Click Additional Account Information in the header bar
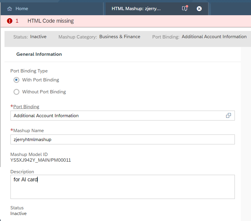 (214, 37)
